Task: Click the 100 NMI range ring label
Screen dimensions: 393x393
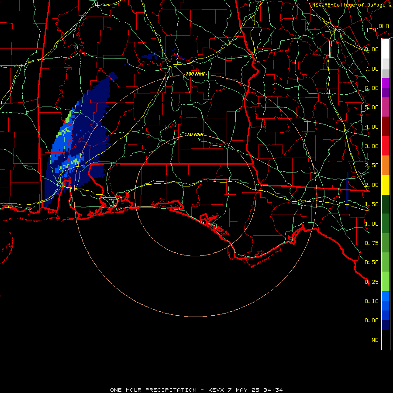Action: pos(195,74)
